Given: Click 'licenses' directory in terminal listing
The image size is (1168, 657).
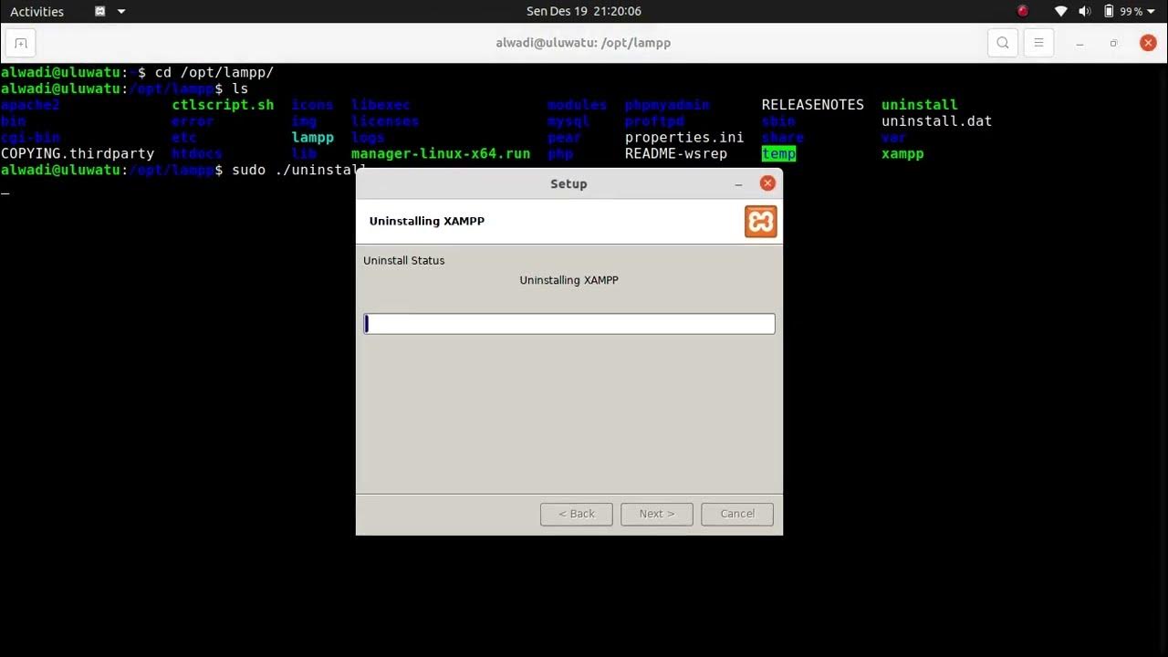Looking at the screenshot, I should coord(385,121).
